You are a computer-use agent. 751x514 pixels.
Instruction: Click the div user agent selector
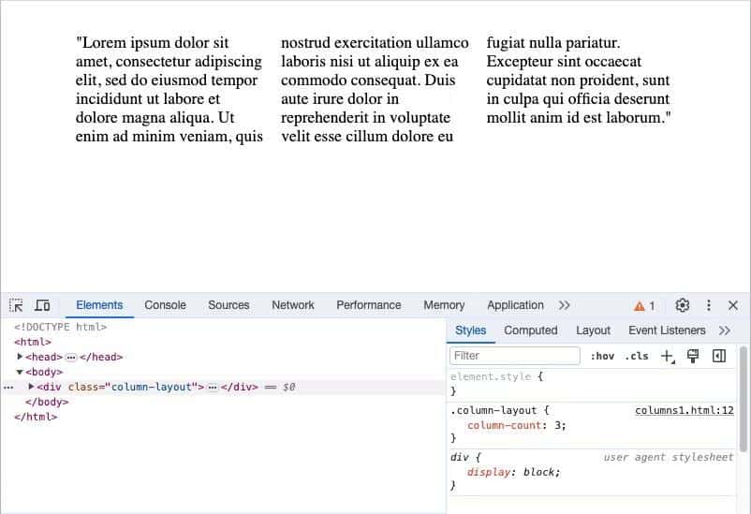tap(459, 458)
